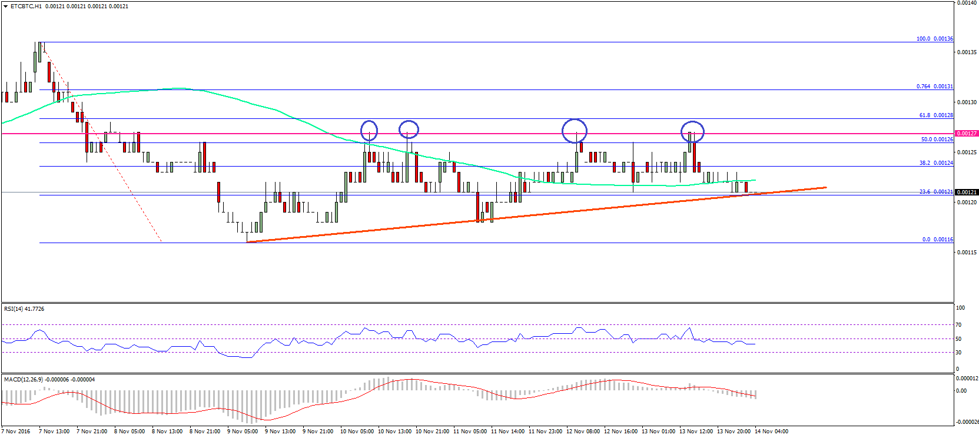The width and height of the screenshot is (979, 438).
Task: Click 0.00130 on the price scale
Action: [967, 102]
